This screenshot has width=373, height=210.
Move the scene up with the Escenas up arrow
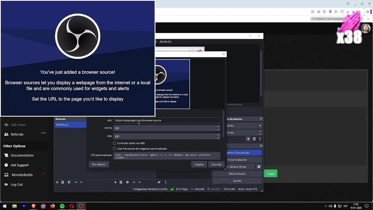(76, 182)
